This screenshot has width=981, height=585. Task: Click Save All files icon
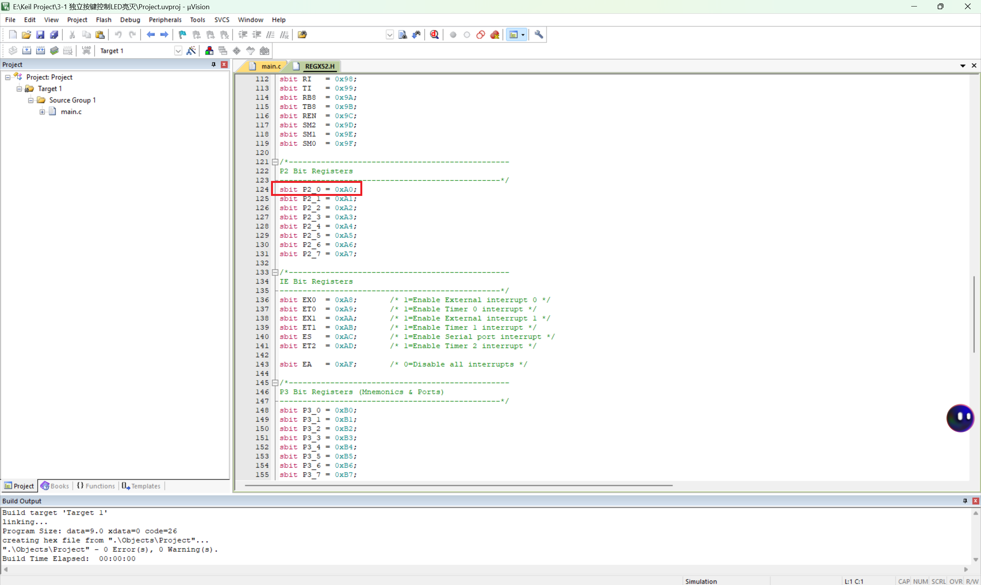54,35
